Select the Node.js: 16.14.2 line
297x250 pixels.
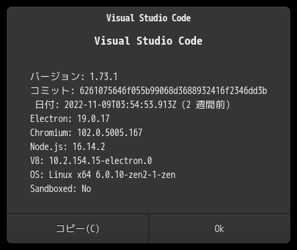tap(68, 147)
